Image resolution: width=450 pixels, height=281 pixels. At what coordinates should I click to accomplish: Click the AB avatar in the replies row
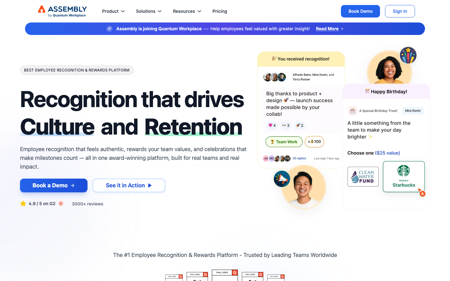pyautogui.click(x=266, y=158)
